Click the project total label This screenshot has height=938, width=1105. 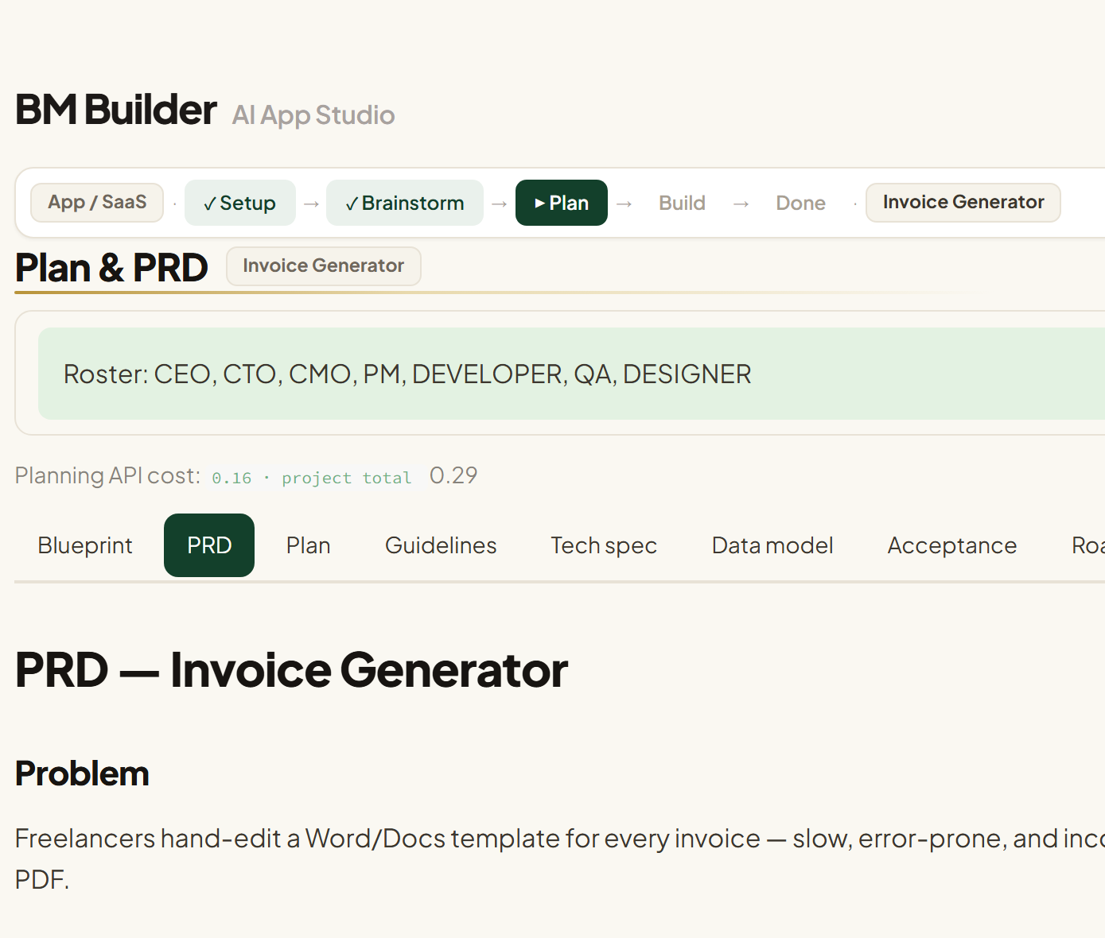(x=346, y=478)
